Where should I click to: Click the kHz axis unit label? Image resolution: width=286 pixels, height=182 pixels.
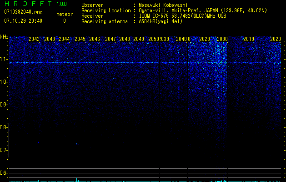[4, 37]
